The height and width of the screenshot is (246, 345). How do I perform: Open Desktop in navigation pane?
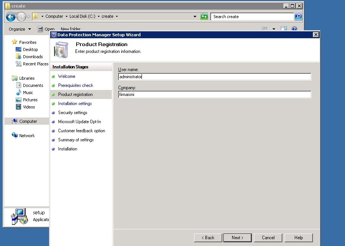tap(30, 50)
